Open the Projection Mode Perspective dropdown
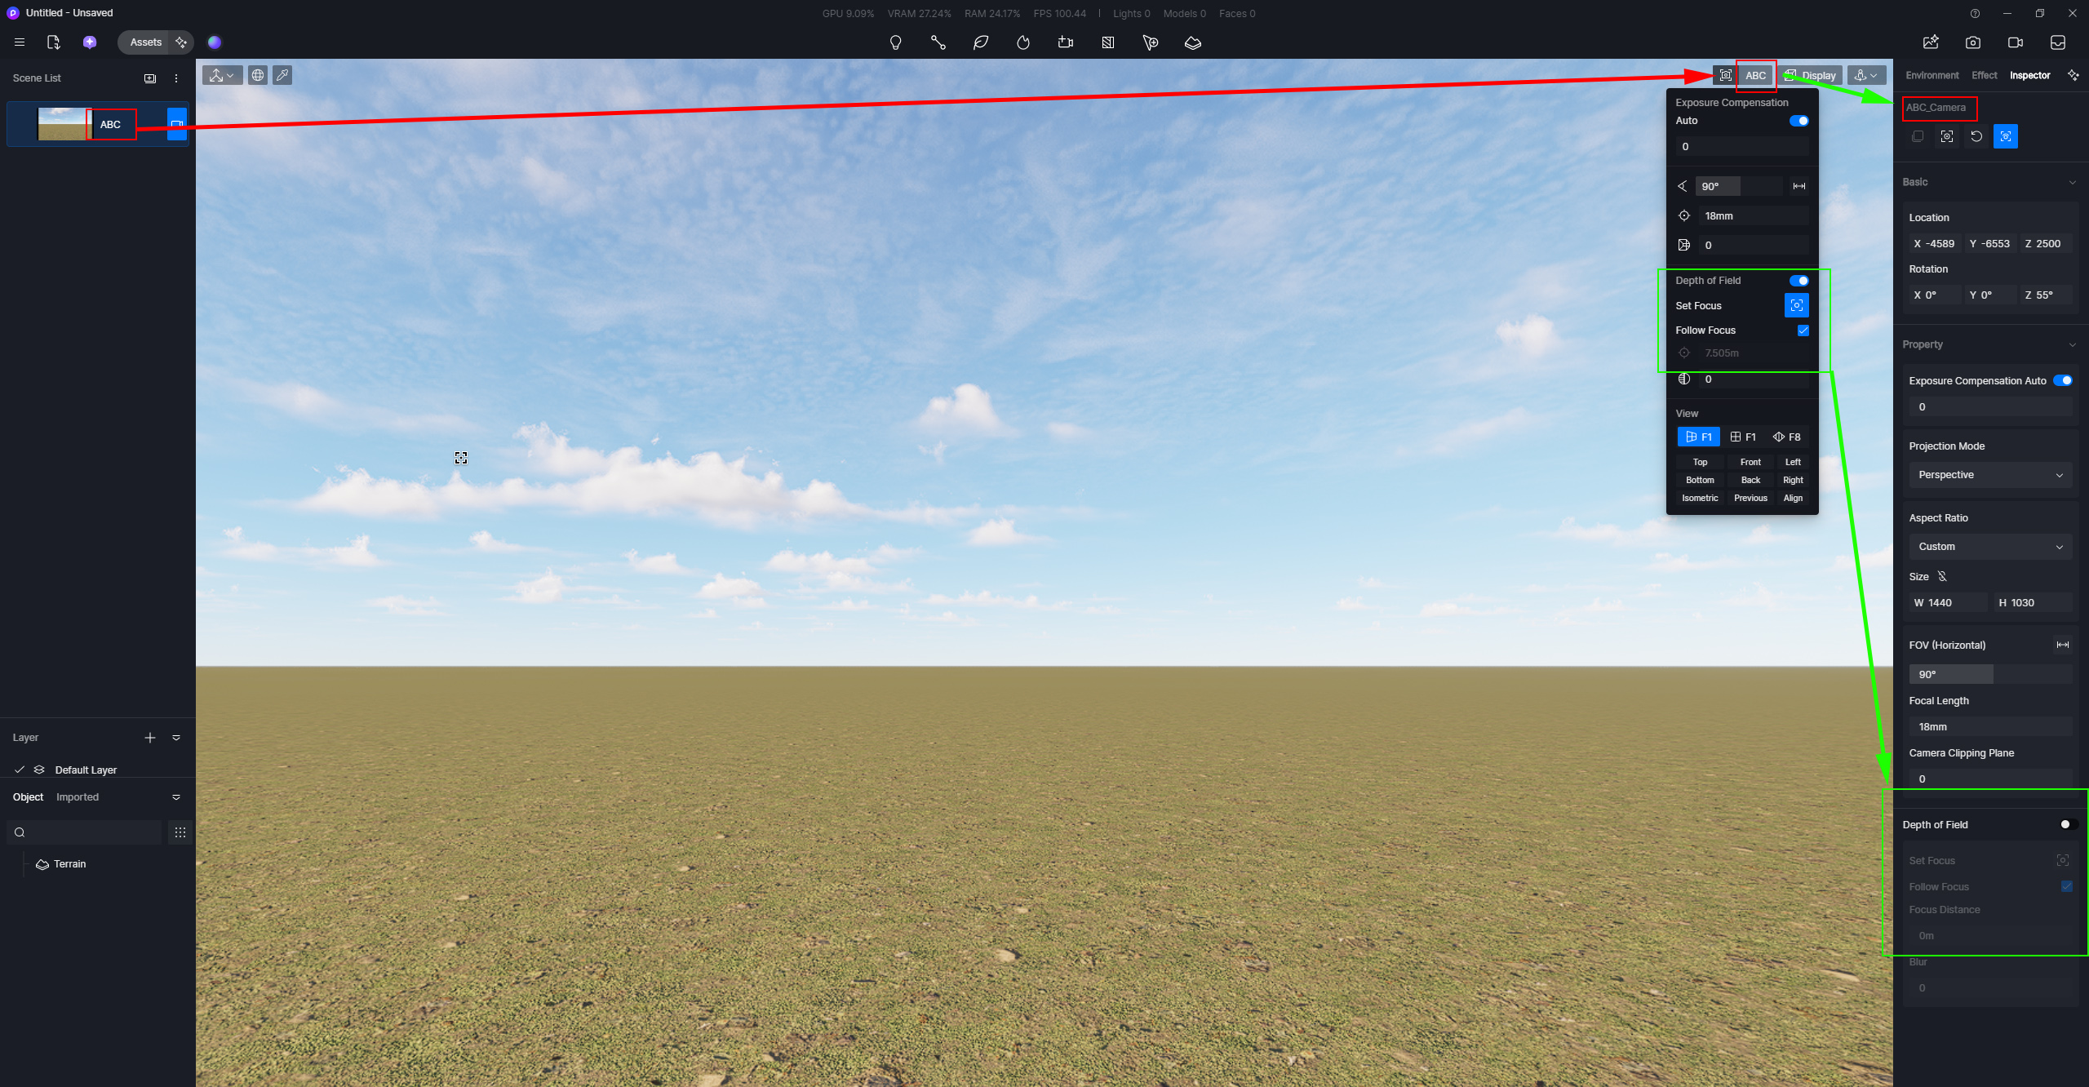Image resolution: width=2089 pixels, height=1087 pixels. point(1989,475)
